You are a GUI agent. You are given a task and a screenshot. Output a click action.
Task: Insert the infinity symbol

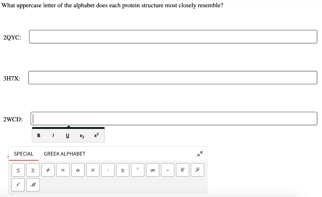point(153,170)
